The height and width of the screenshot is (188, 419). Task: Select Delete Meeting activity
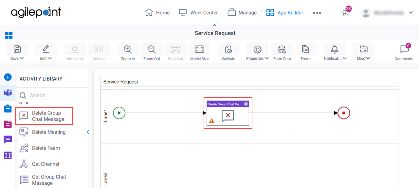(43, 132)
